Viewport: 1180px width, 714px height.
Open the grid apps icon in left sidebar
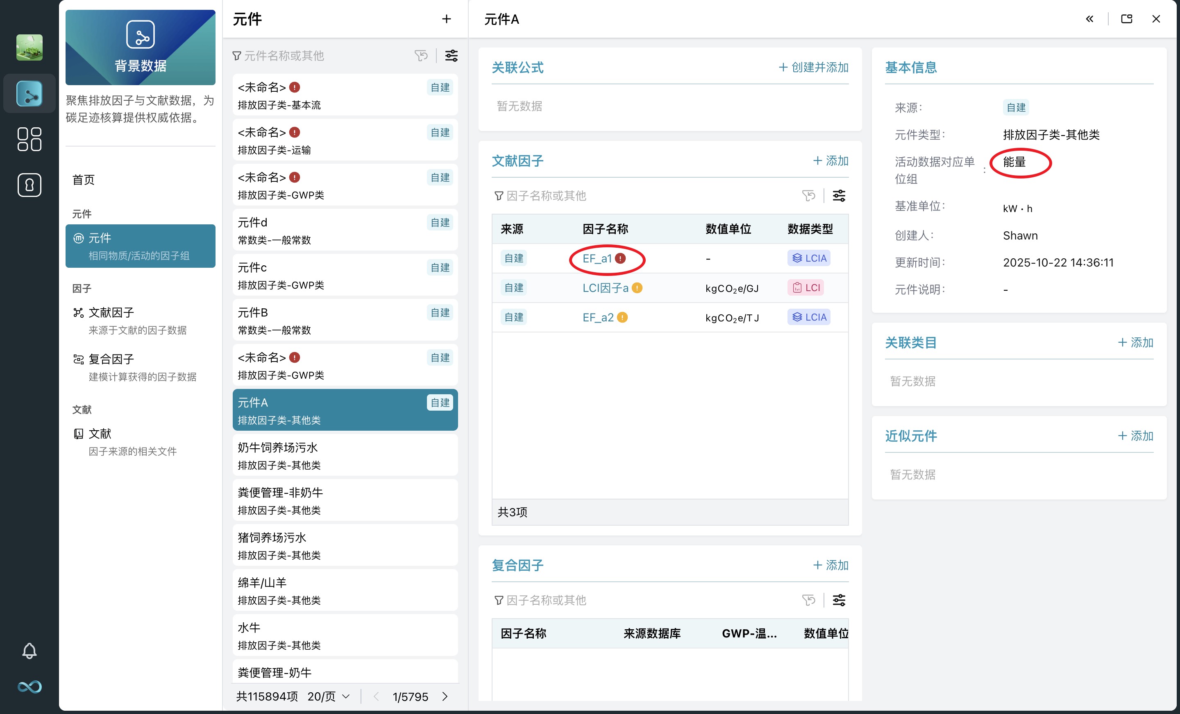[x=29, y=139]
